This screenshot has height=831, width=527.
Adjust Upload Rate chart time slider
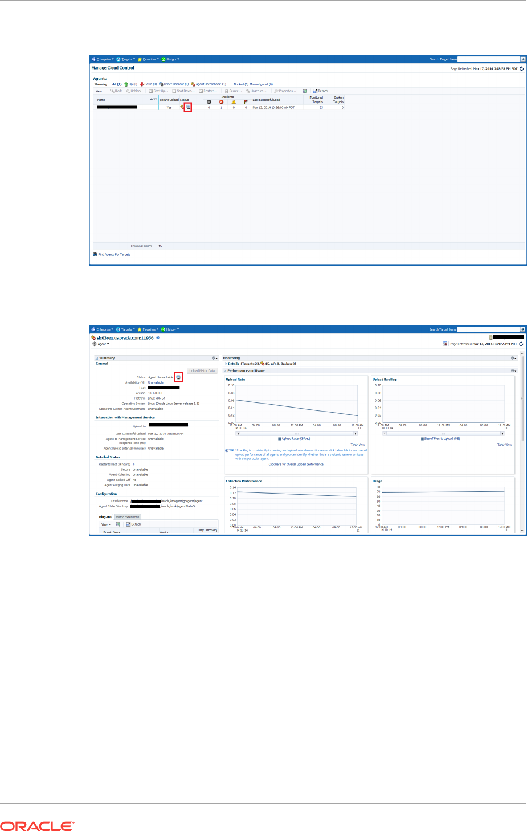[296, 434]
